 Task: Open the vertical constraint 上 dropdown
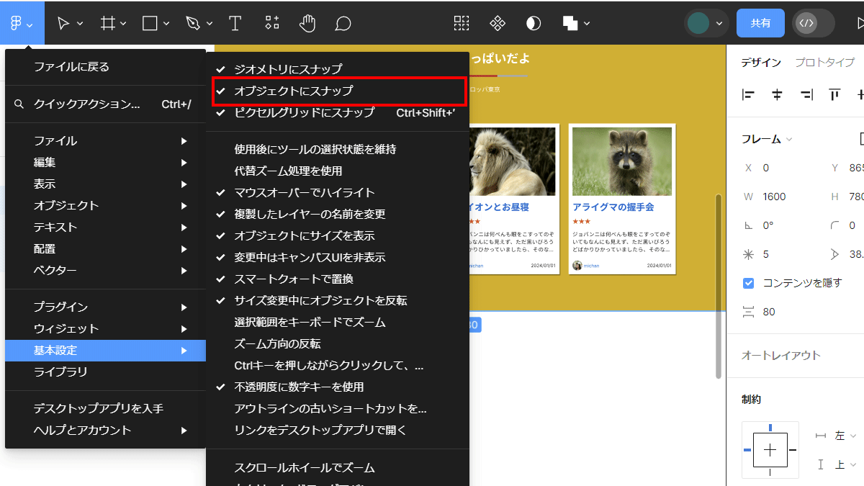(845, 464)
